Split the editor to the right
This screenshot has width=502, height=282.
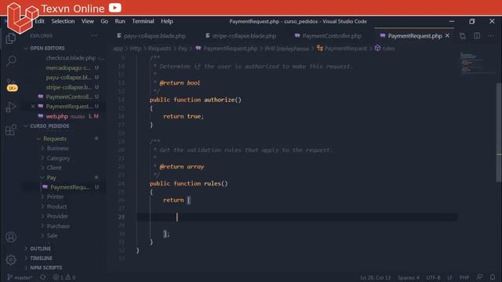click(477, 36)
